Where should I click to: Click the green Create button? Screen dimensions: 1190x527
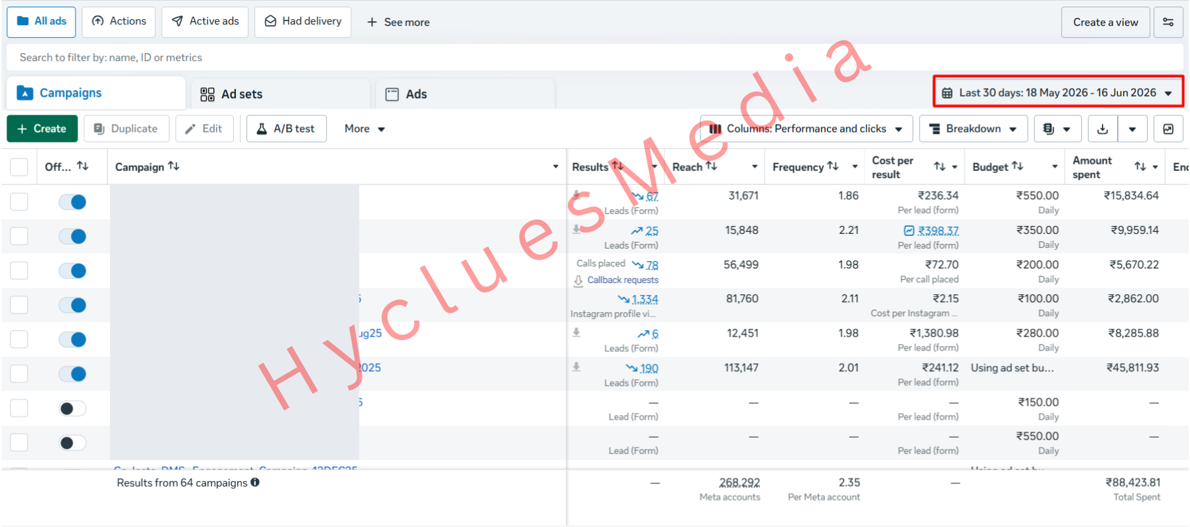[42, 129]
